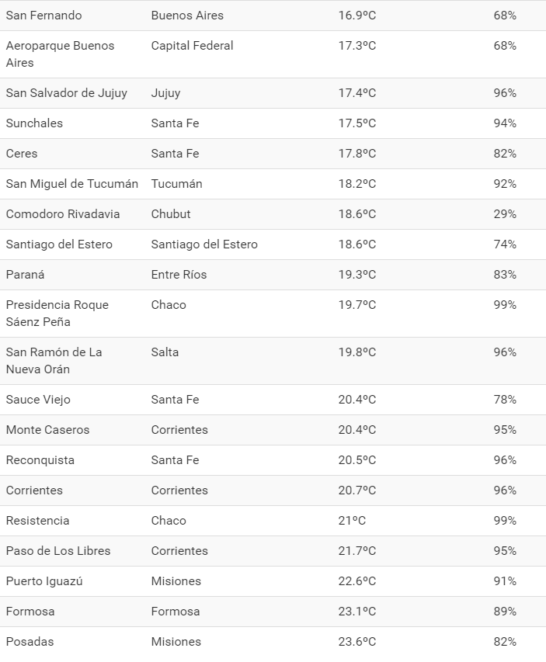The width and height of the screenshot is (546, 662).
Task: Select Sauce Viejo's 78% humidity value
Action: (x=504, y=400)
